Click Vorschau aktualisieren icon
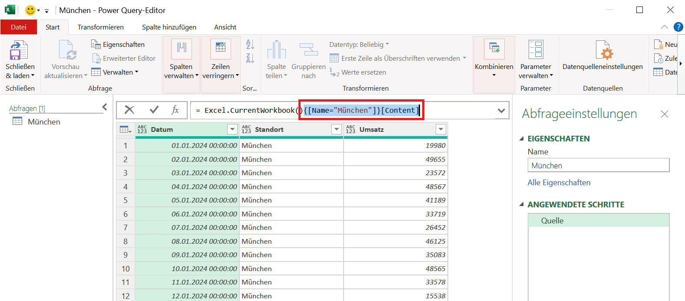 pyautogui.click(x=67, y=50)
